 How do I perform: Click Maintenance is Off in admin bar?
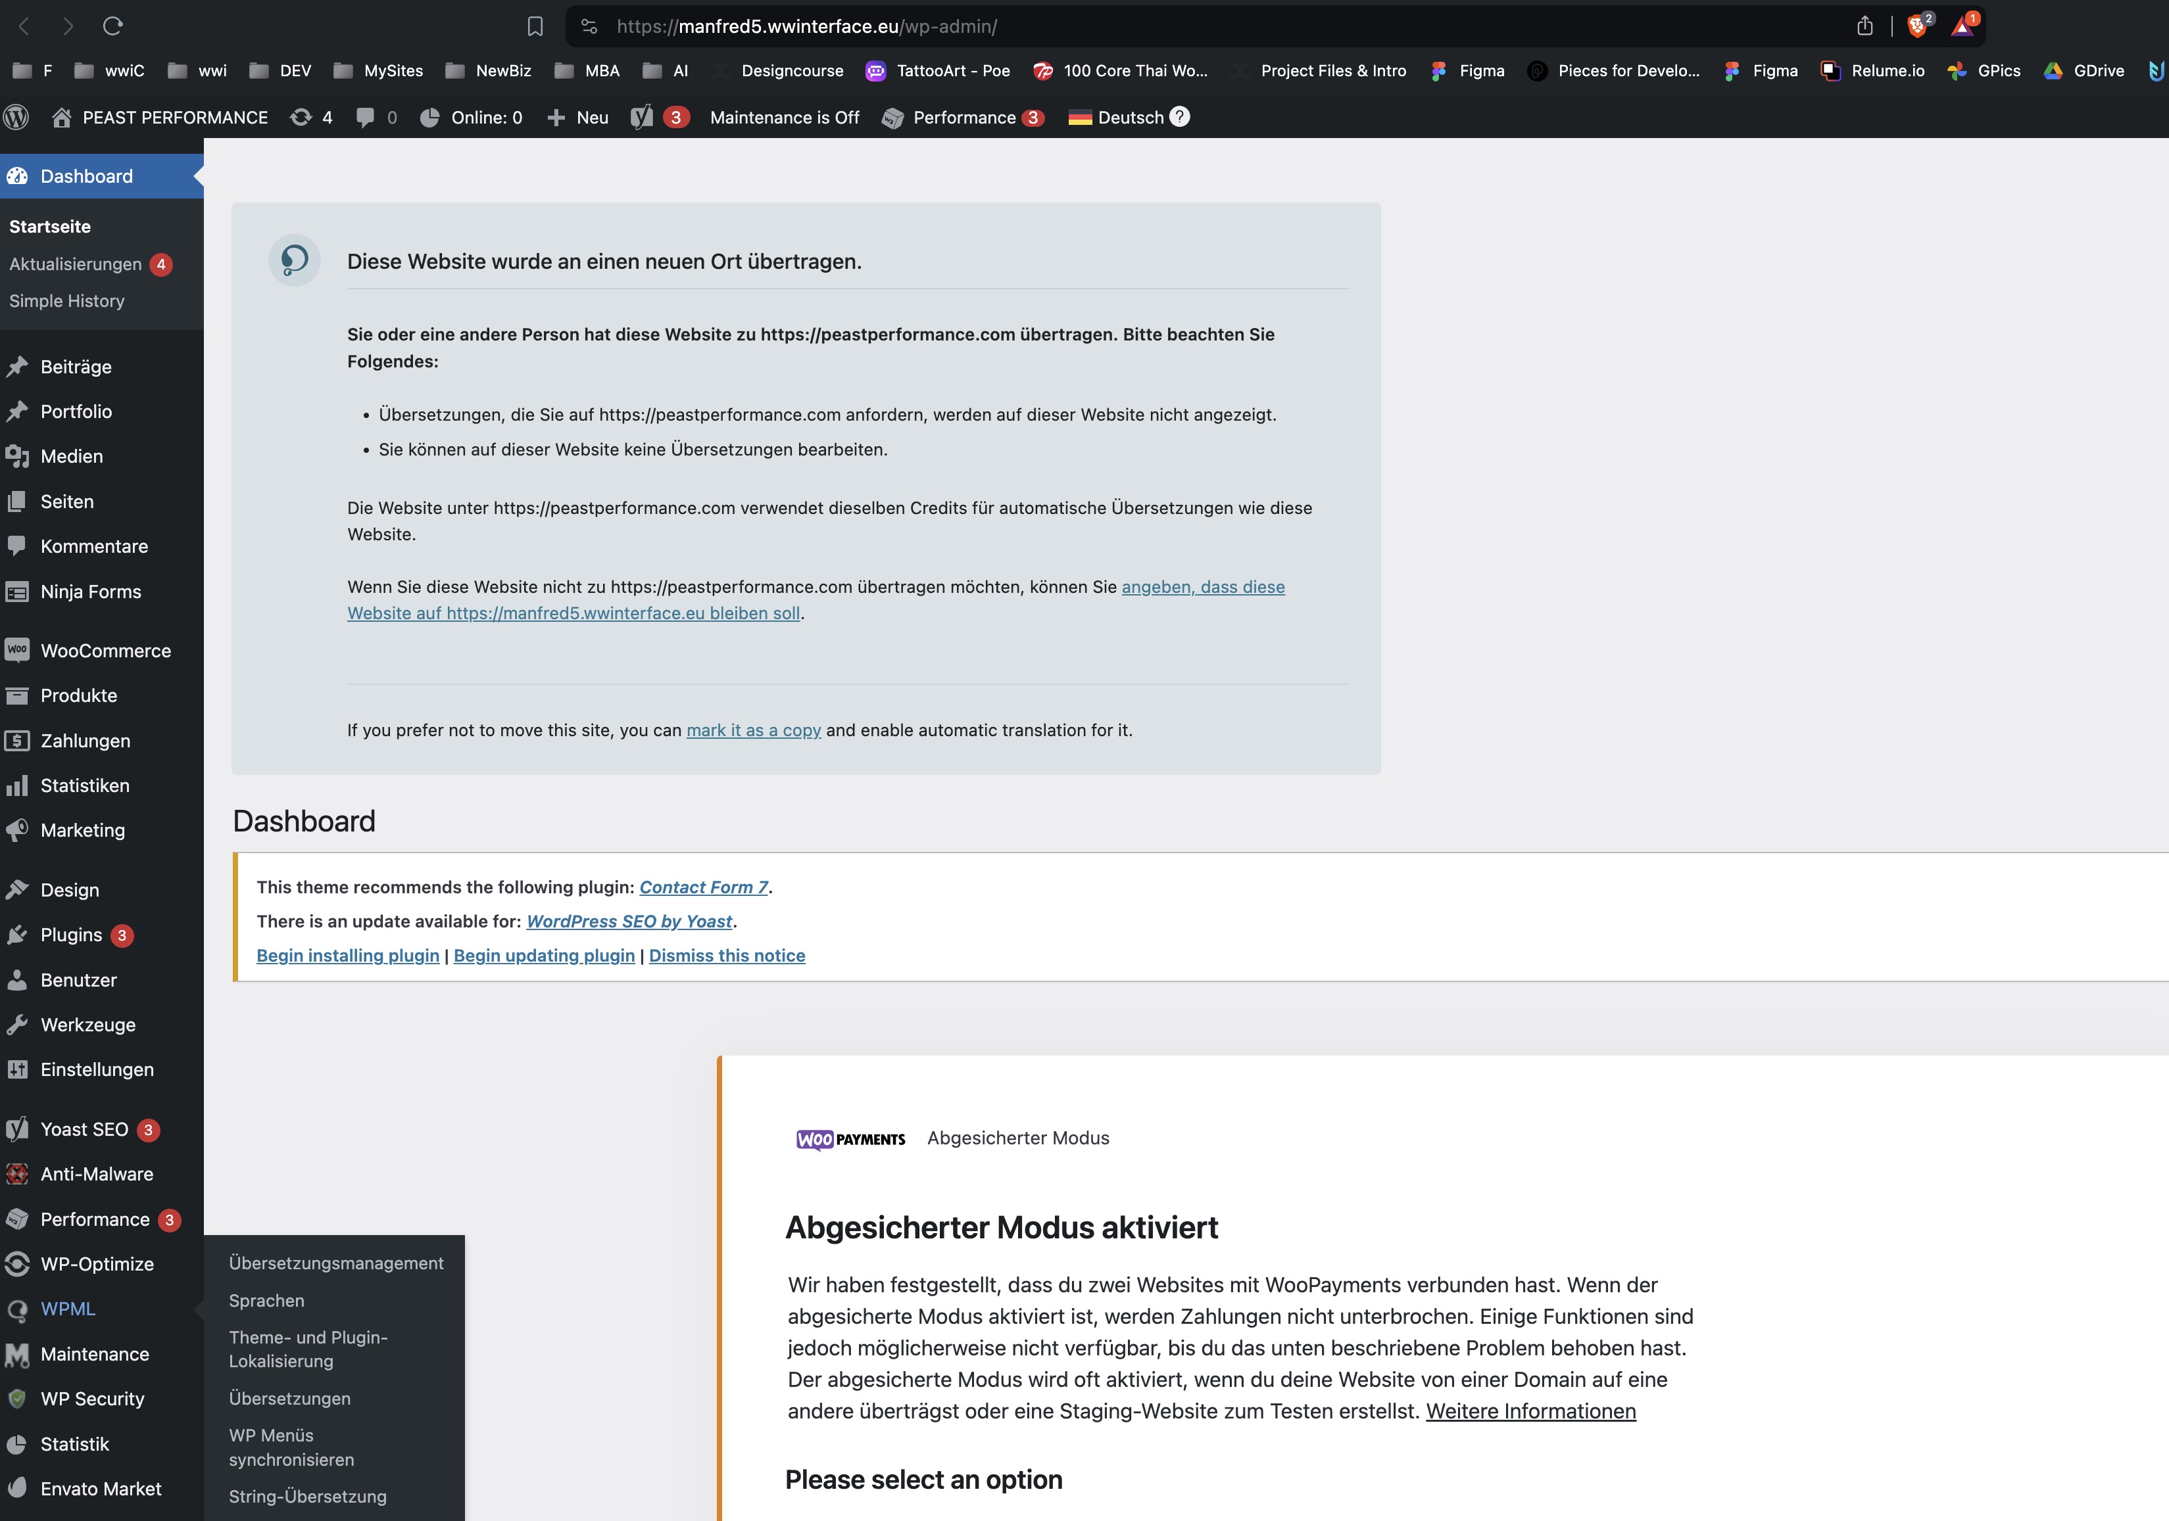click(x=784, y=117)
